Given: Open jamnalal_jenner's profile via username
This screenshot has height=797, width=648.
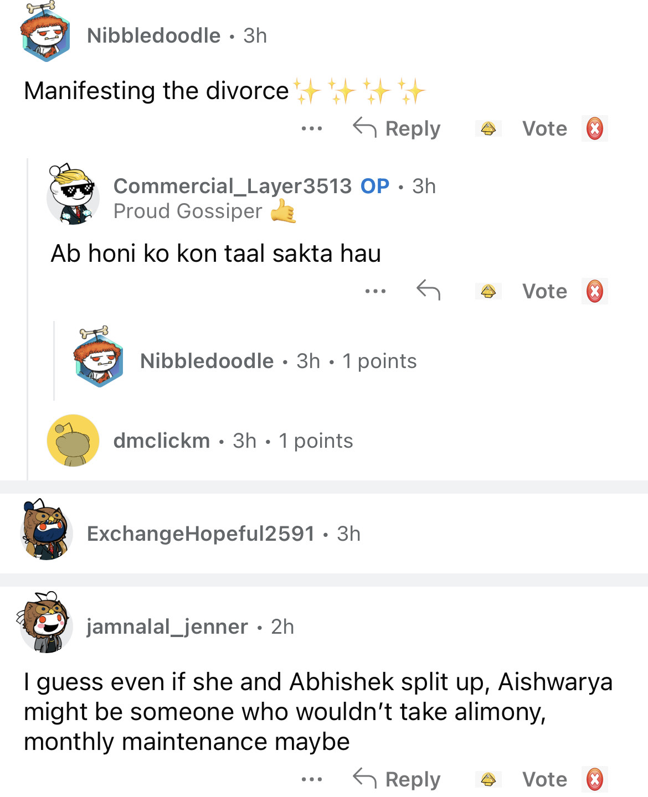Looking at the screenshot, I should point(167,627).
